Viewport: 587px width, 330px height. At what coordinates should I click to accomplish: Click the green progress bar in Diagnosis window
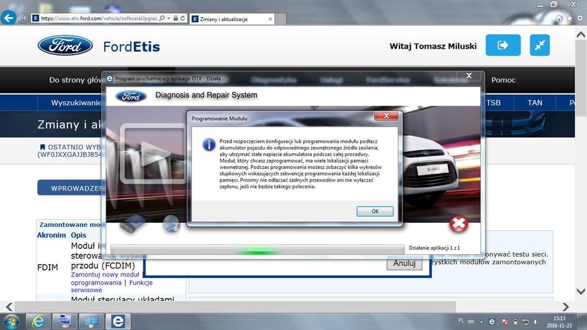(x=257, y=251)
